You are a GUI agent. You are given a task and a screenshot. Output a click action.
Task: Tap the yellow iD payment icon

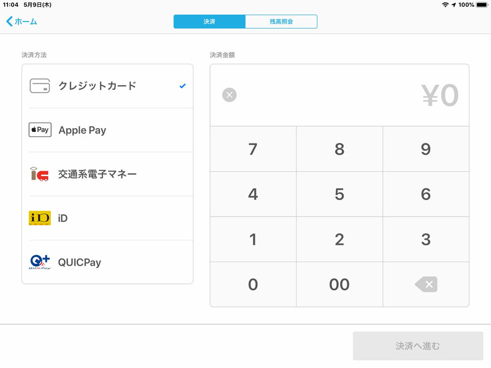39,217
